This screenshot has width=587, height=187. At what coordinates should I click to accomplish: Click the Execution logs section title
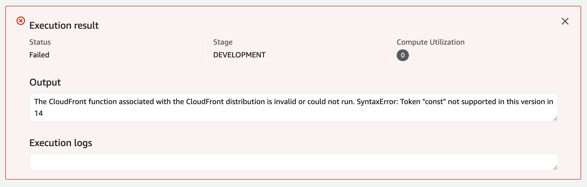tap(61, 143)
